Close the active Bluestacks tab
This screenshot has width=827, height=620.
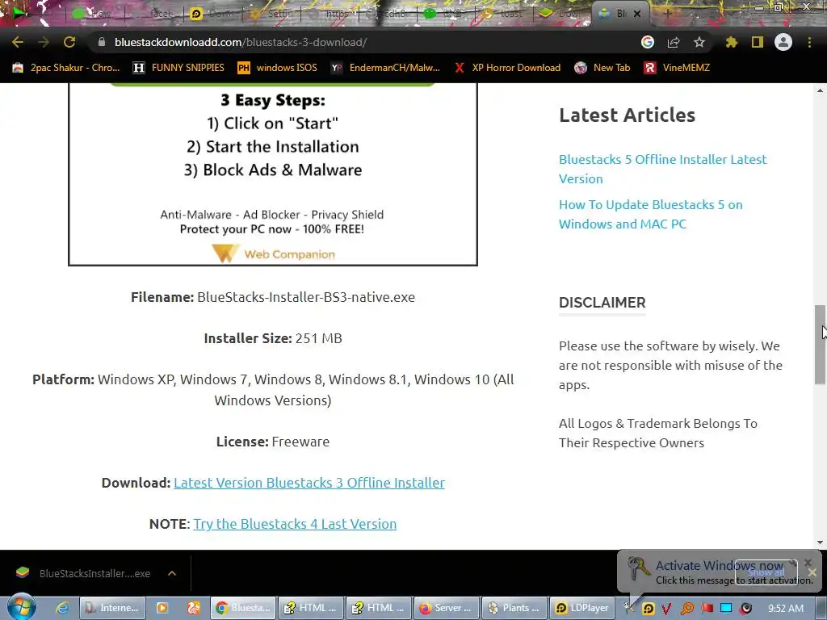637,14
